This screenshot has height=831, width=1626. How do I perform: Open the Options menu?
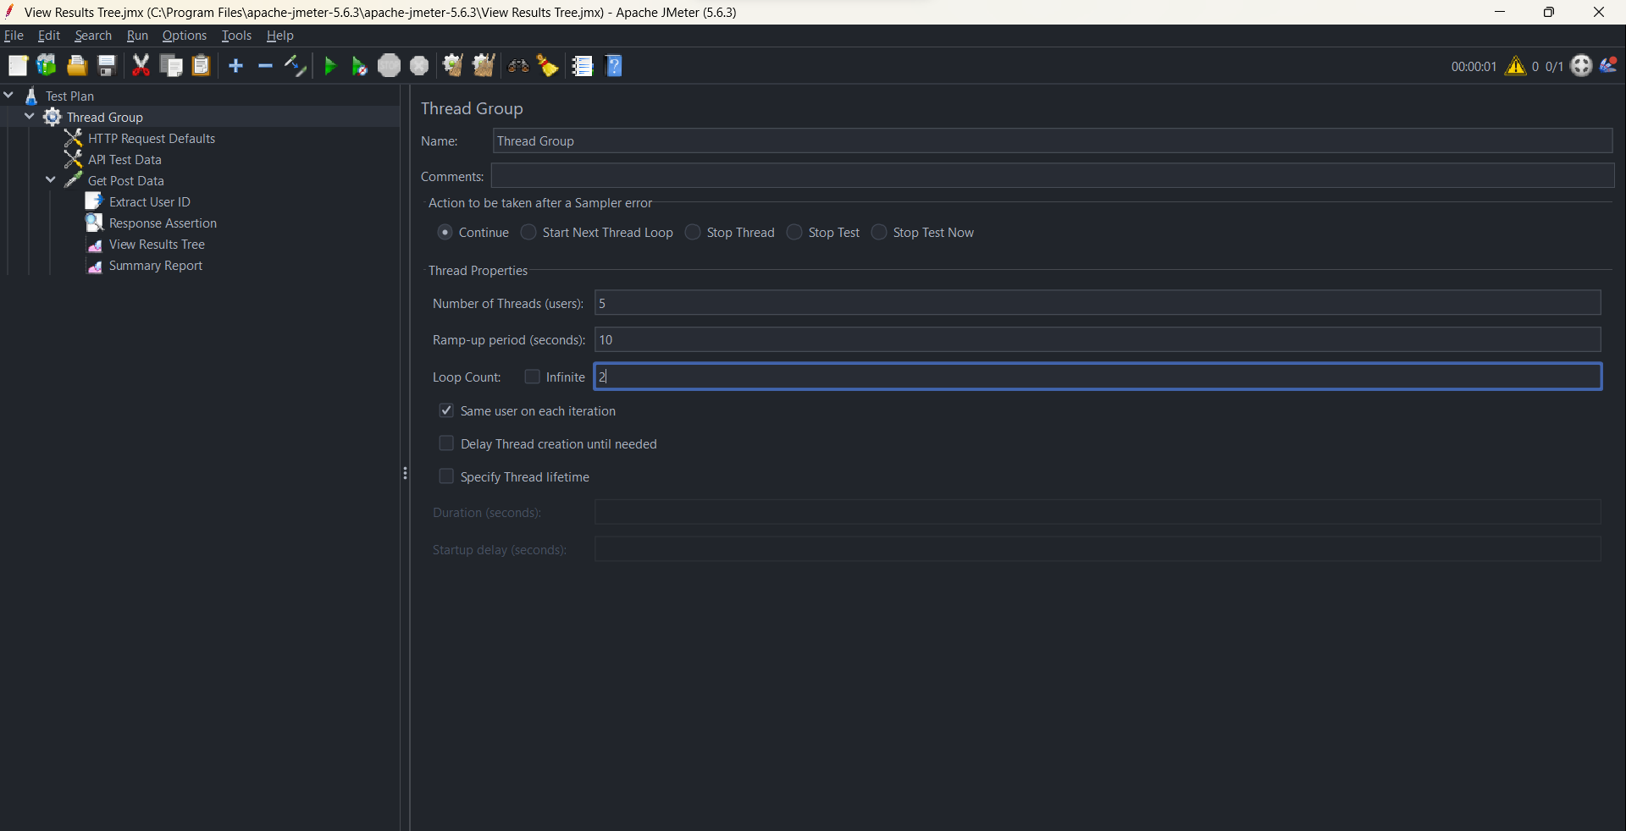point(184,35)
